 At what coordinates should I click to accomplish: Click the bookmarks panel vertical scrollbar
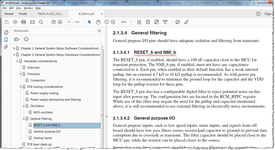(x=102, y=98)
